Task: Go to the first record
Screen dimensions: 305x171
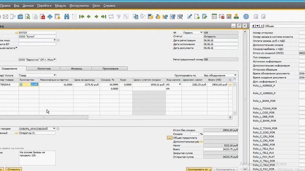Action: click(x=81, y=17)
